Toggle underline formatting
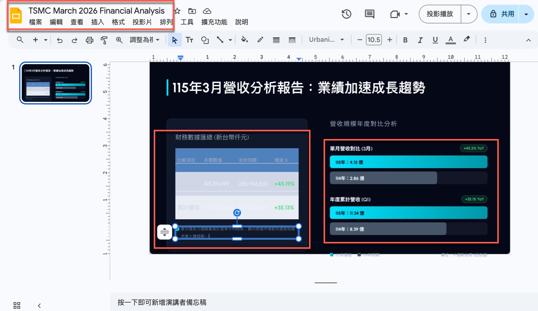Image resolution: width=538 pixels, height=311 pixels. 435,40
